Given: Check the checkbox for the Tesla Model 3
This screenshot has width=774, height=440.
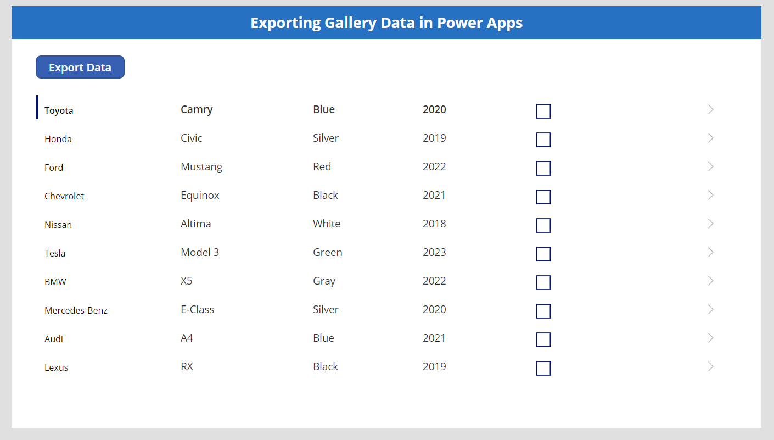Looking at the screenshot, I should [x=543, y=254].
